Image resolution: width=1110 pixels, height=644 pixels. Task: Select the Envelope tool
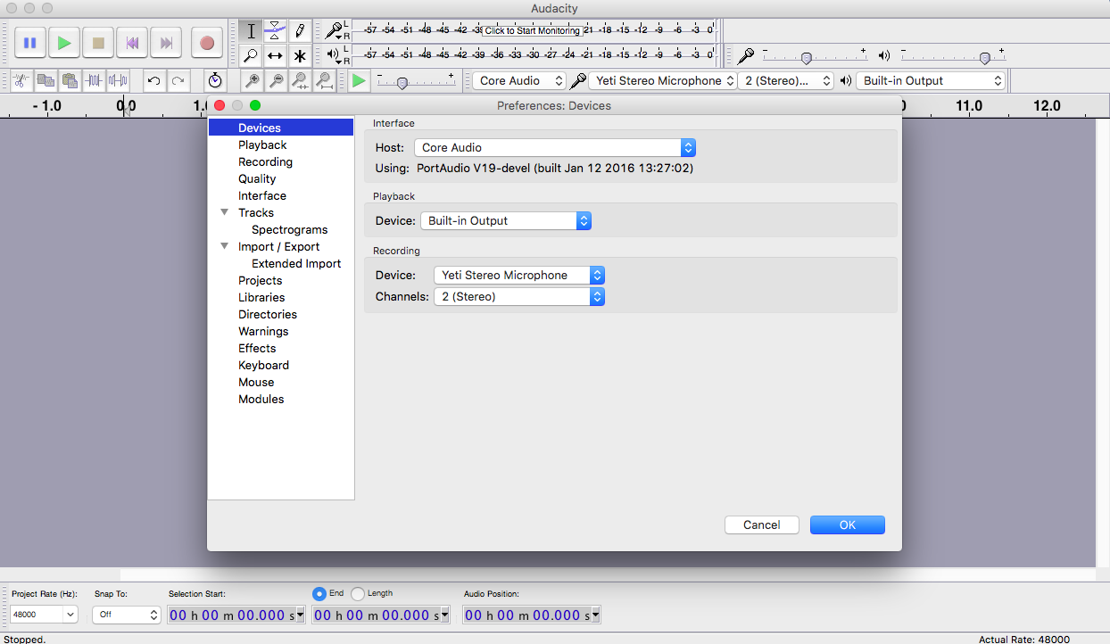coord(275,31)
